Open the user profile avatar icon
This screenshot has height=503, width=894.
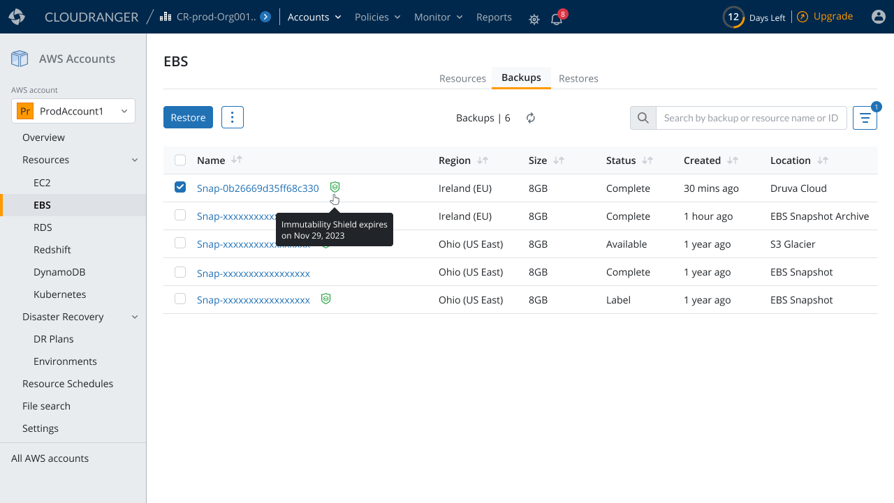click(x=879, y=17)
